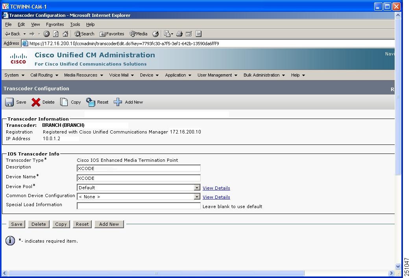Open the Back button history dropdown arrow
This screenshot has width=410, height=278.
[24, 34]
